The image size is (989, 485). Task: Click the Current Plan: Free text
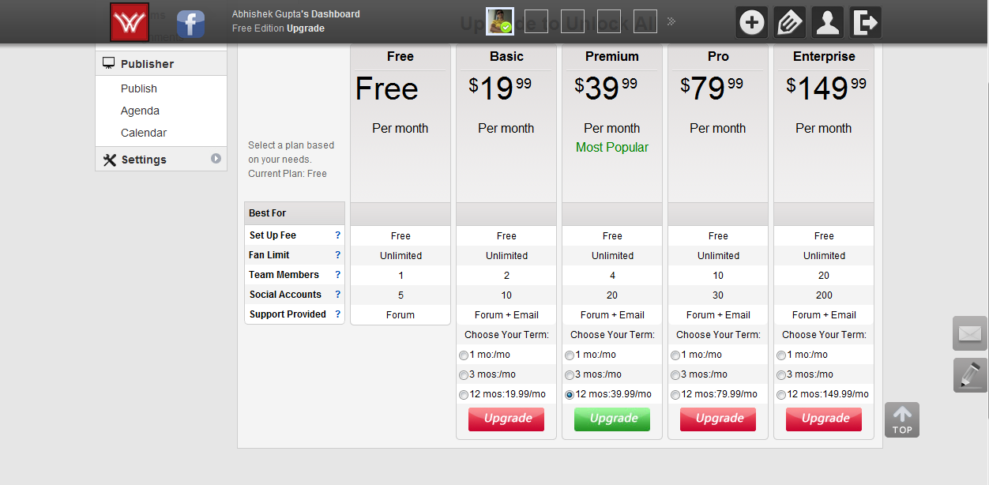click(x=288, y=174)
